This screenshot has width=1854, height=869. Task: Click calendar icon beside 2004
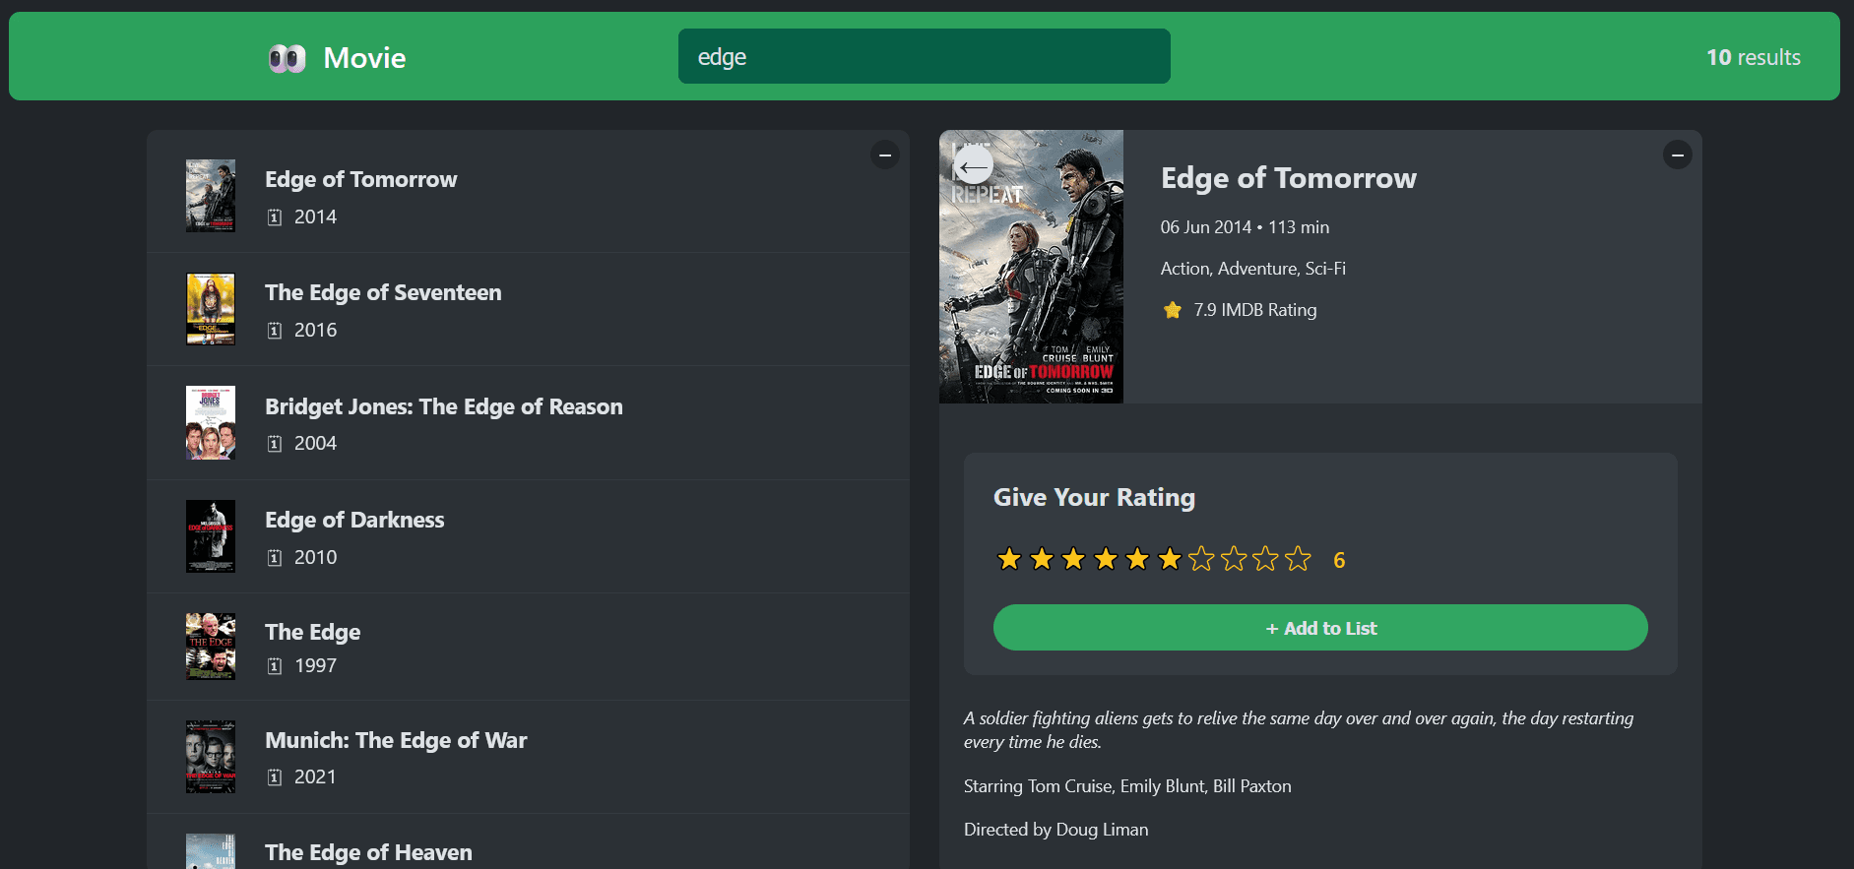pyautogui.click(x=275, y=444)
